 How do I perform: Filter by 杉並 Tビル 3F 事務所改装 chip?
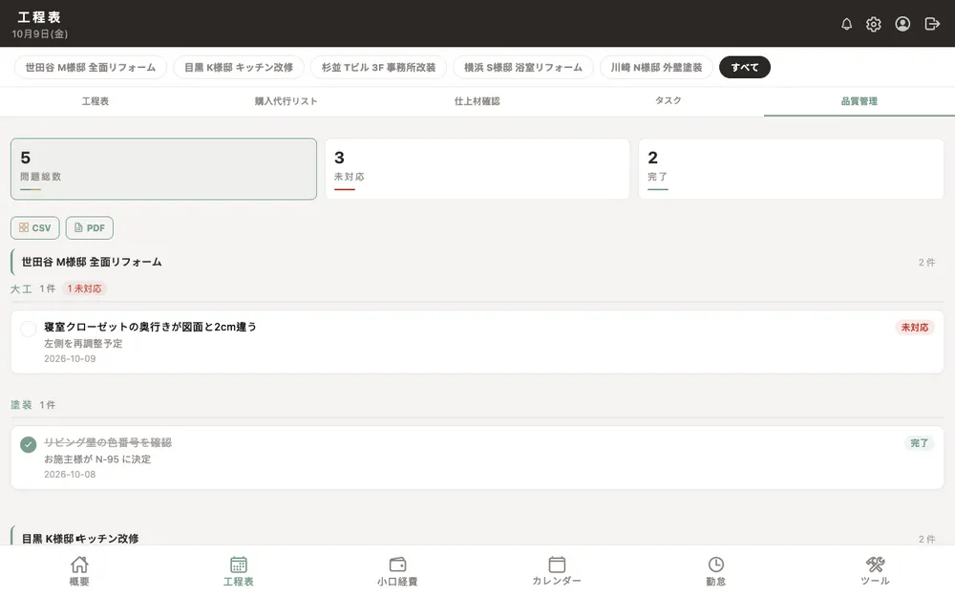pos(378,67)
